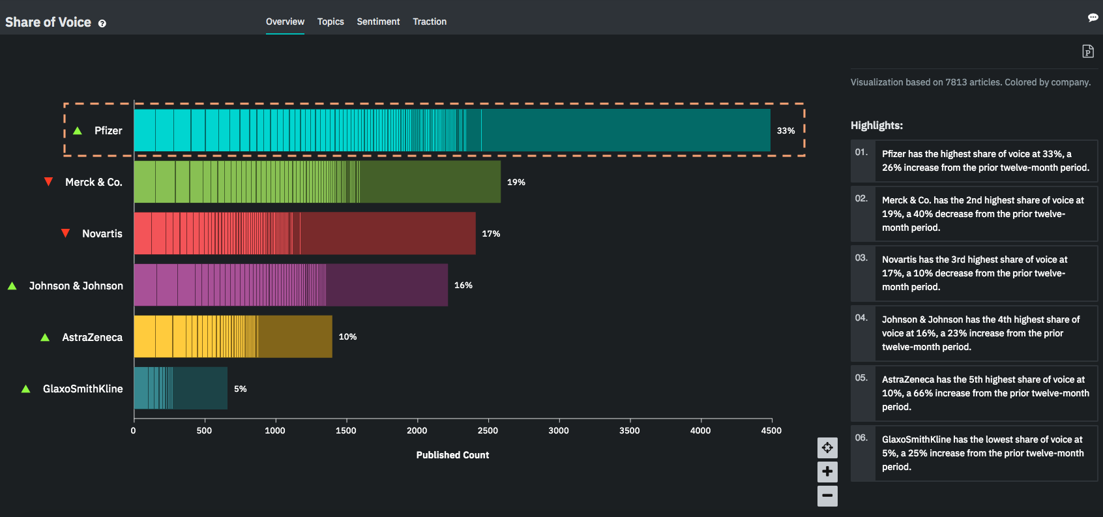Click Novartis red down-trend arrow
The image size is (1103, 517).
pos(65,233)
